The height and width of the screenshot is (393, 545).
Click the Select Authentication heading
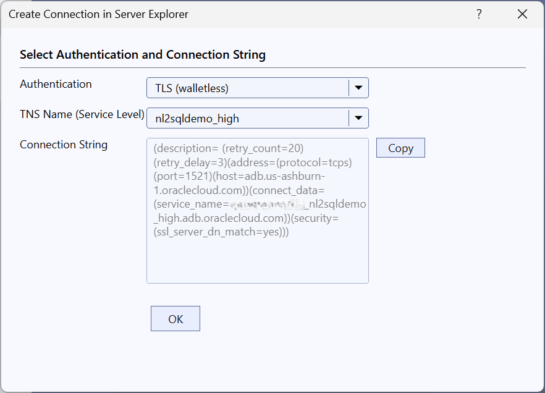click(142, 54)
